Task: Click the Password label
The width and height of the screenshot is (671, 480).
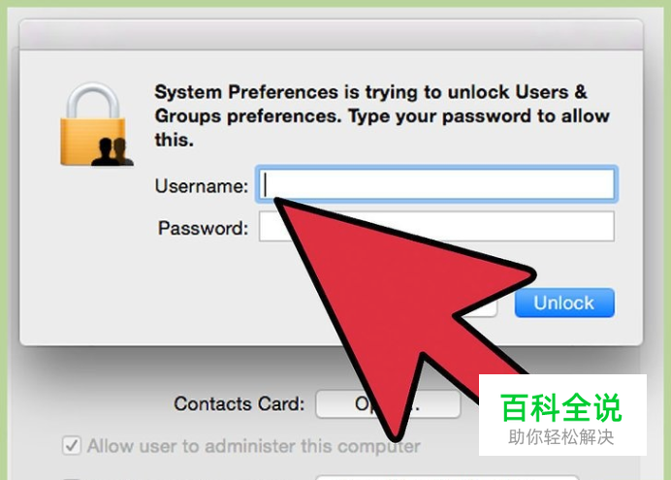Action: click(x=203, y=228)
